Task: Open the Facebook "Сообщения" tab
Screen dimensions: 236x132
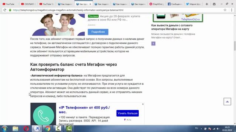Action: [175, 4]
